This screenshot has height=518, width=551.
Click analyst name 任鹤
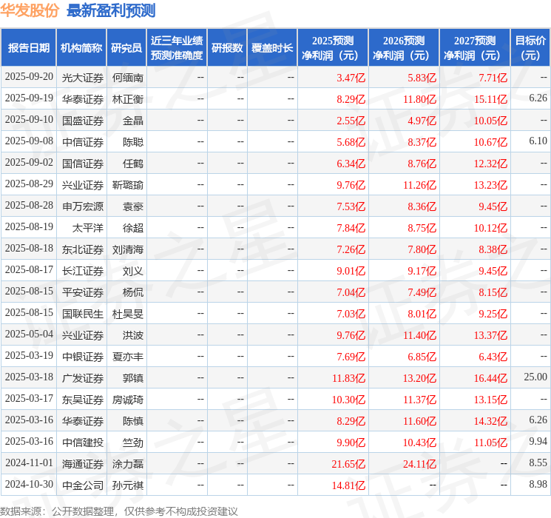click(x=133, y=164)
